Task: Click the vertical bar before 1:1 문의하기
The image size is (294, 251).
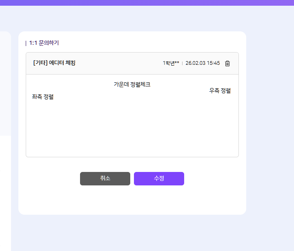Action: [x=26, y=43]
